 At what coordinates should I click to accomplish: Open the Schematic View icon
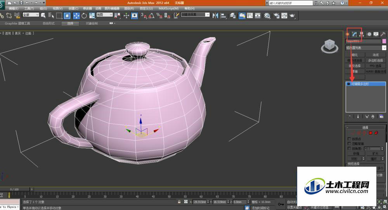(258, 15)
